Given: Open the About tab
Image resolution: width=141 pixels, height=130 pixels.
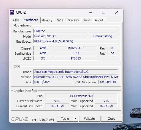Looking at the screenshot, I should tap(99, 20).
